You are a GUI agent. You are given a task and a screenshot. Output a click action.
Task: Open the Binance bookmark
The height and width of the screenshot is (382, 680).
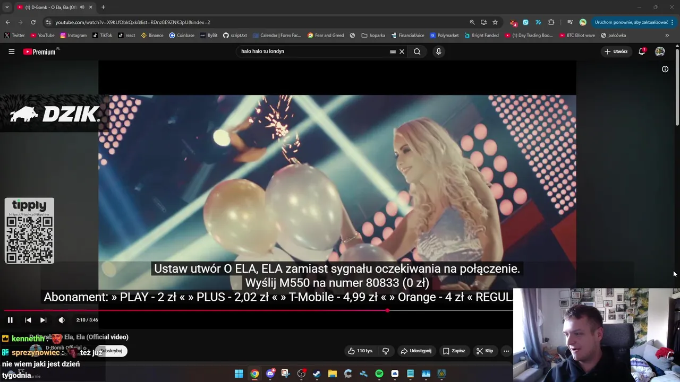tap(152, 36)
